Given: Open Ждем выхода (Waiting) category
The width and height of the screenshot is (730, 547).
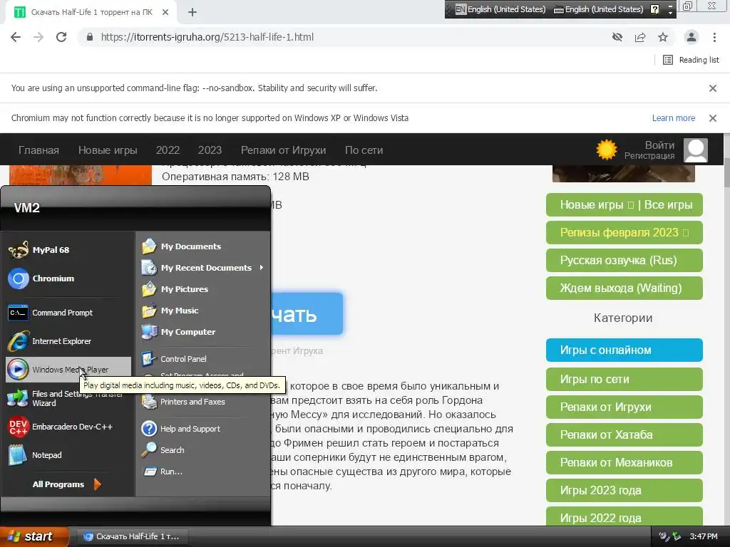Looking at the screenshot, I should [624, 288].
